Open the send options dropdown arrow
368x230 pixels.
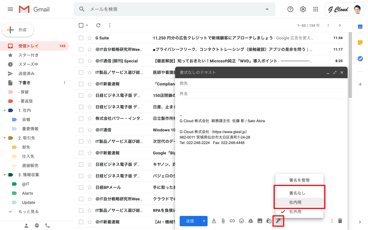point(204,221)
